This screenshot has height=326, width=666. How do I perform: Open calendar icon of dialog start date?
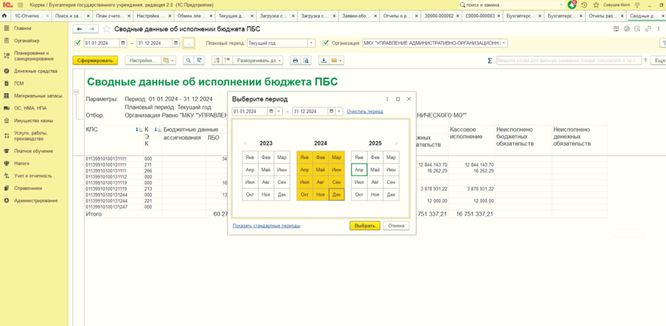pos(270,111)
